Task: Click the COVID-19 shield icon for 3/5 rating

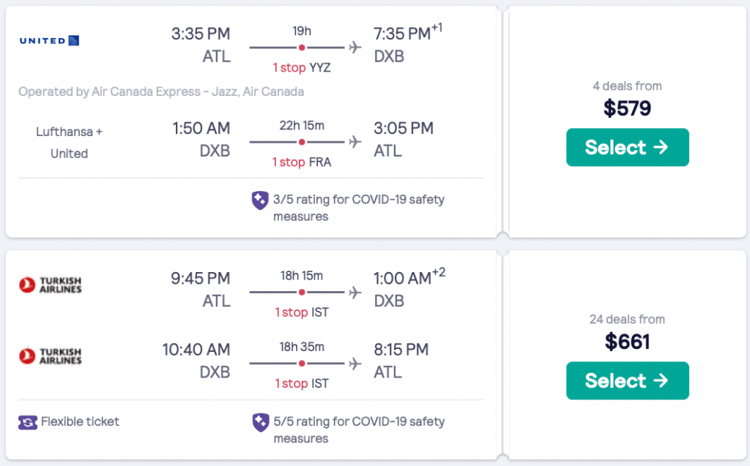Action: click(260, 200)
